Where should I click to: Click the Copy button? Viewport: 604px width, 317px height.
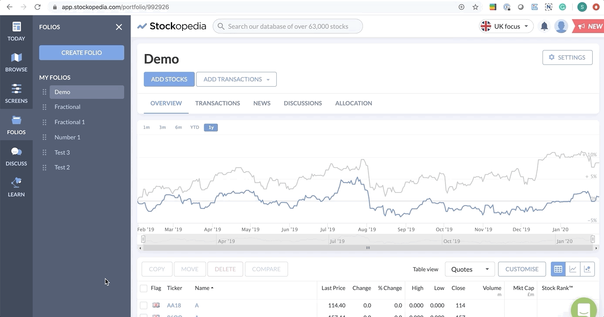pos(157,269)
